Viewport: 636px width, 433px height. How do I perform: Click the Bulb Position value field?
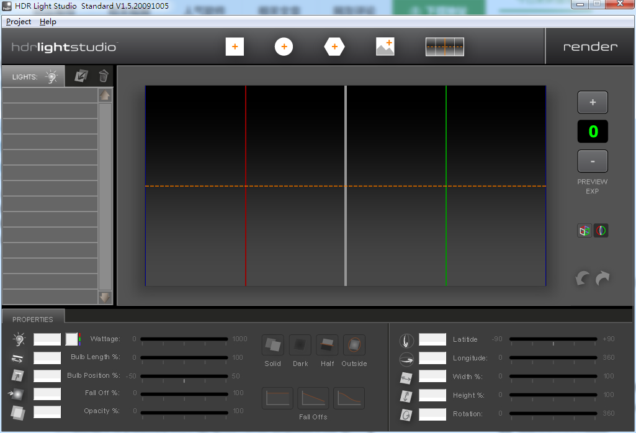coord(47,376)
